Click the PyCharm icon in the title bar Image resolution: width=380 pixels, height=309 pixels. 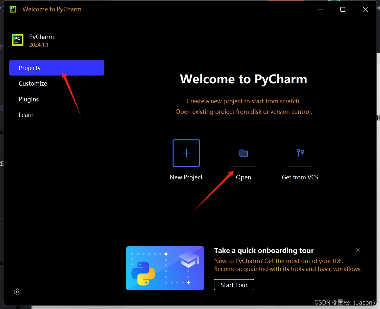pyautogui.click(x=13, y=9)
